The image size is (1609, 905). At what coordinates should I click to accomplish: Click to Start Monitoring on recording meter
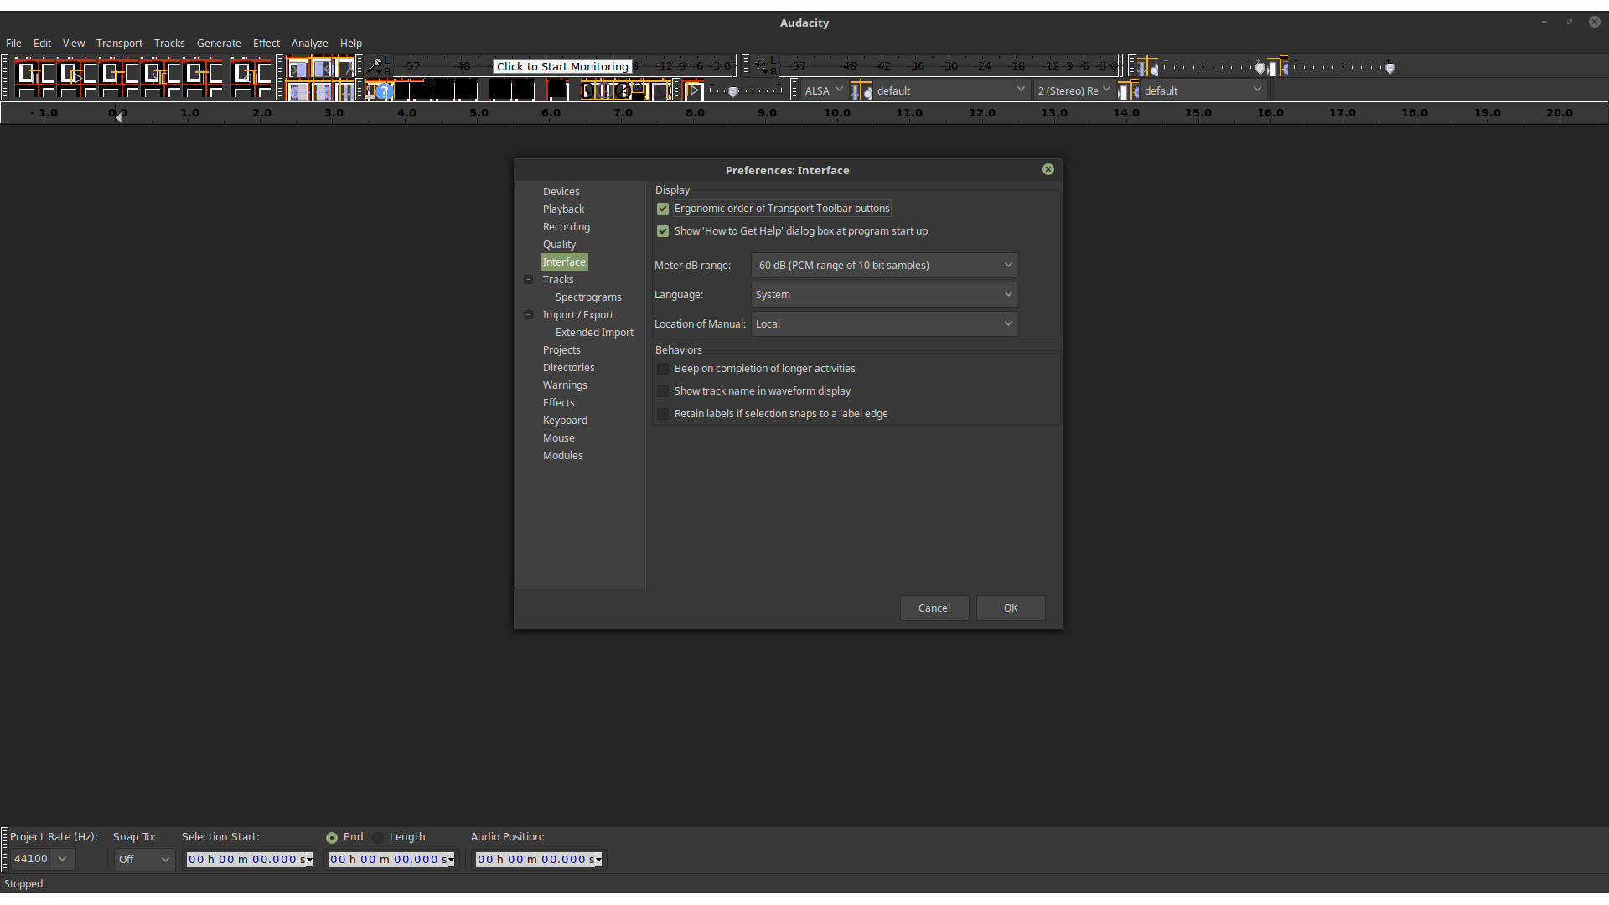coord(562,67)
